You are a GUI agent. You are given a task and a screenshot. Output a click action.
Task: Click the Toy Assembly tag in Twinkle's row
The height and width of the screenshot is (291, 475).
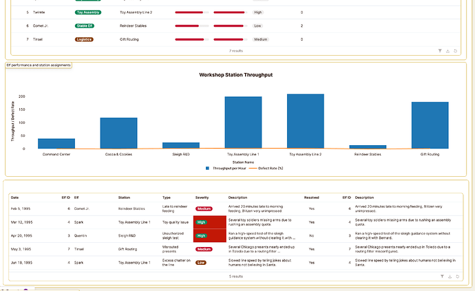point(87,12)
